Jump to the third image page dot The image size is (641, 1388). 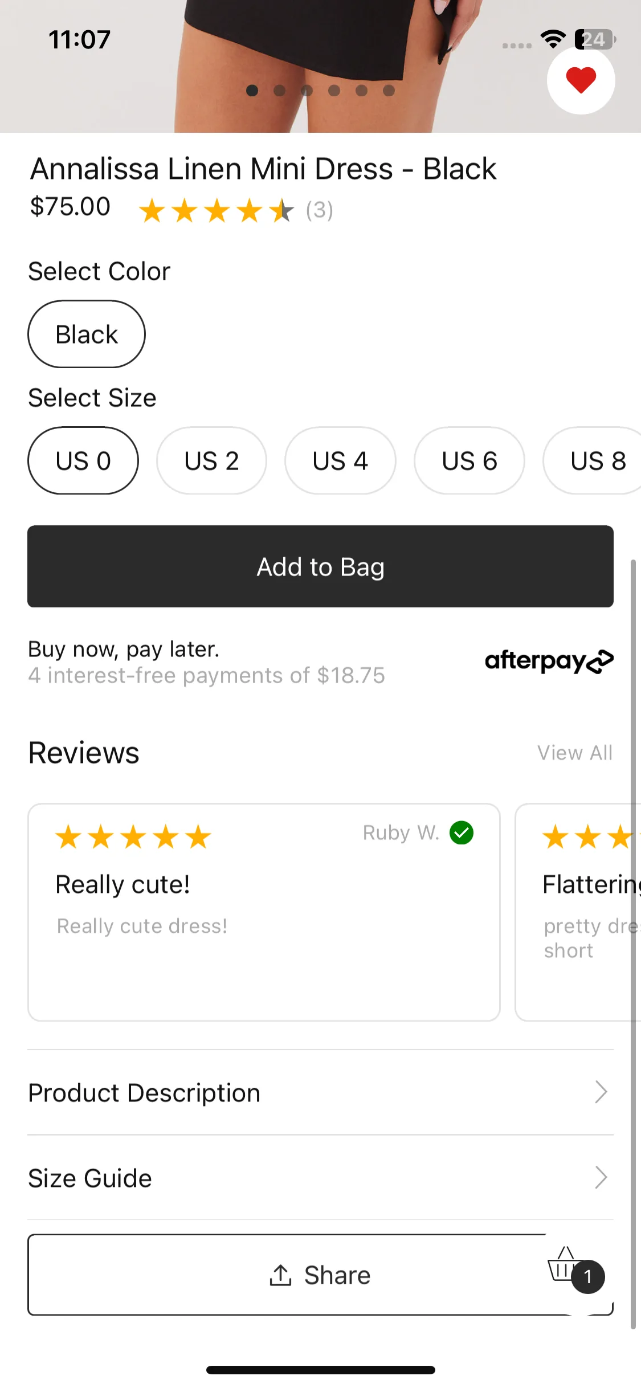pos(307,91)
